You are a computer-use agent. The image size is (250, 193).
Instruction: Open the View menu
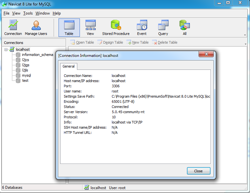click(x=16, y=13)
